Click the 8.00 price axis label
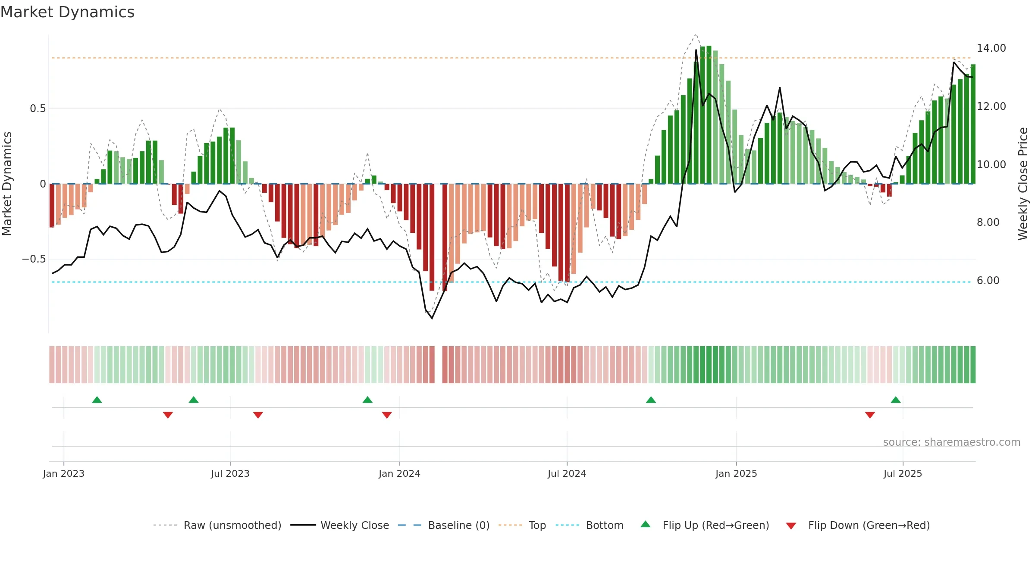1035x582 pixels. pyautogui.click(x=988, y=222)
